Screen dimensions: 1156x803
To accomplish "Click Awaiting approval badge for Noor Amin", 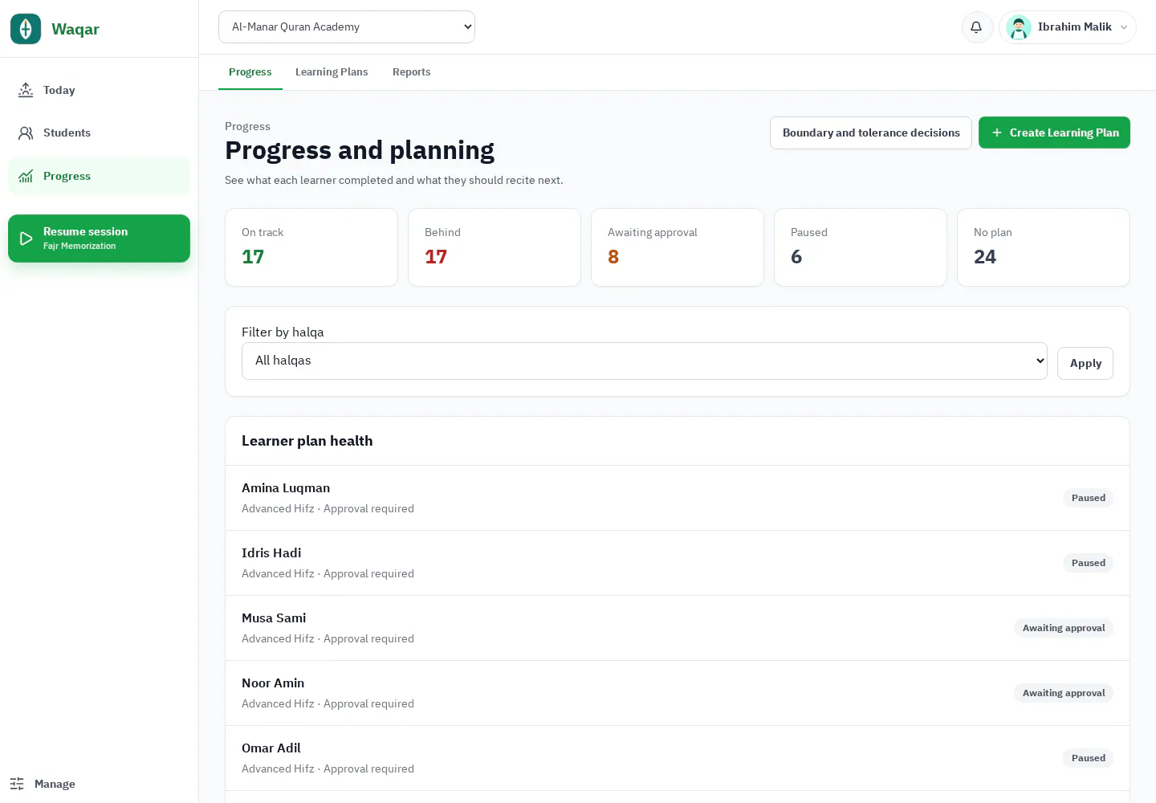I will point(1064,693).
